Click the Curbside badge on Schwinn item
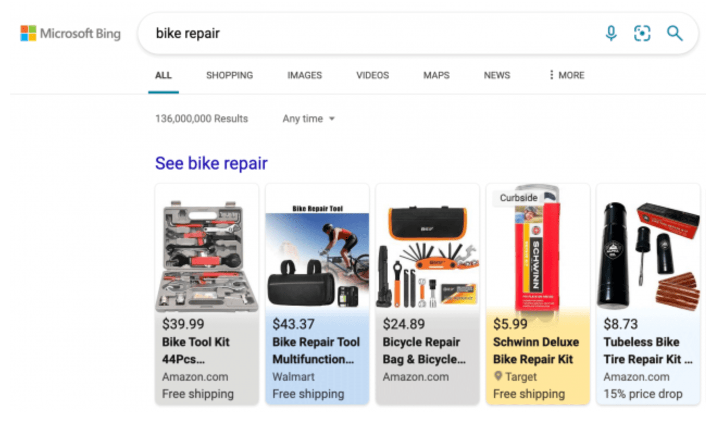 point(518,198)
